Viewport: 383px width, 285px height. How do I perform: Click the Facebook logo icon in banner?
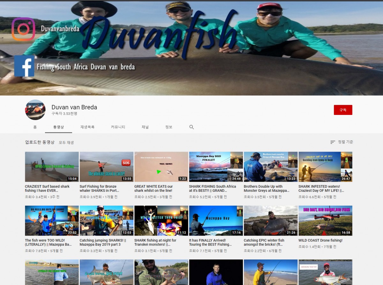[x=24, y=66]
